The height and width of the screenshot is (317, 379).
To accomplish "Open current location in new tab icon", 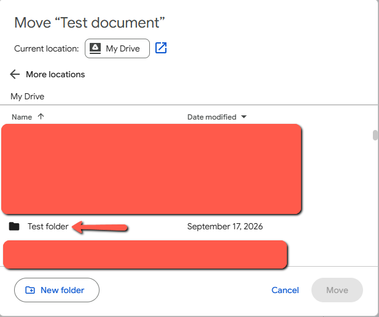I will click(161, 48).
